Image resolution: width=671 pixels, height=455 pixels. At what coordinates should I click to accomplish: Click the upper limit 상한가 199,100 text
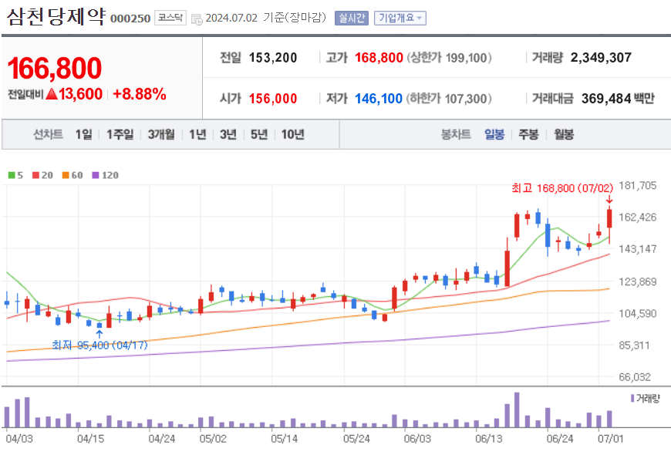449,57
